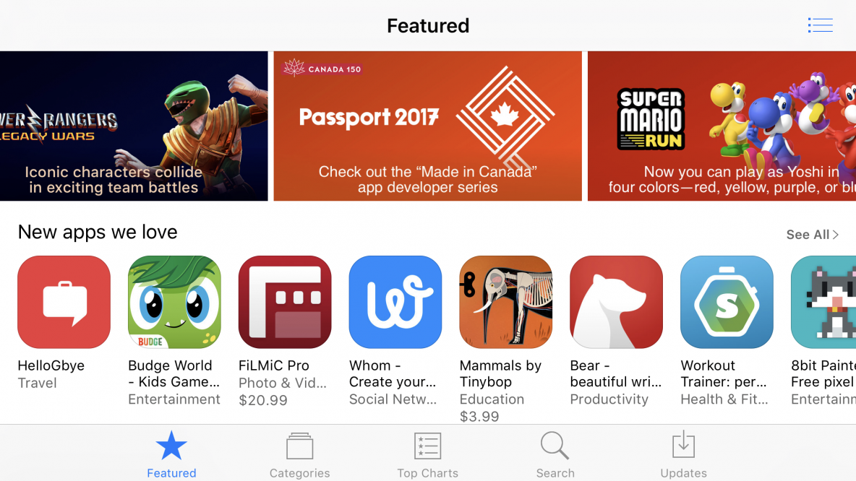Screen dimensions: 856x481
Task: Expand See All for New apps we love
Action: coord(812,235)
